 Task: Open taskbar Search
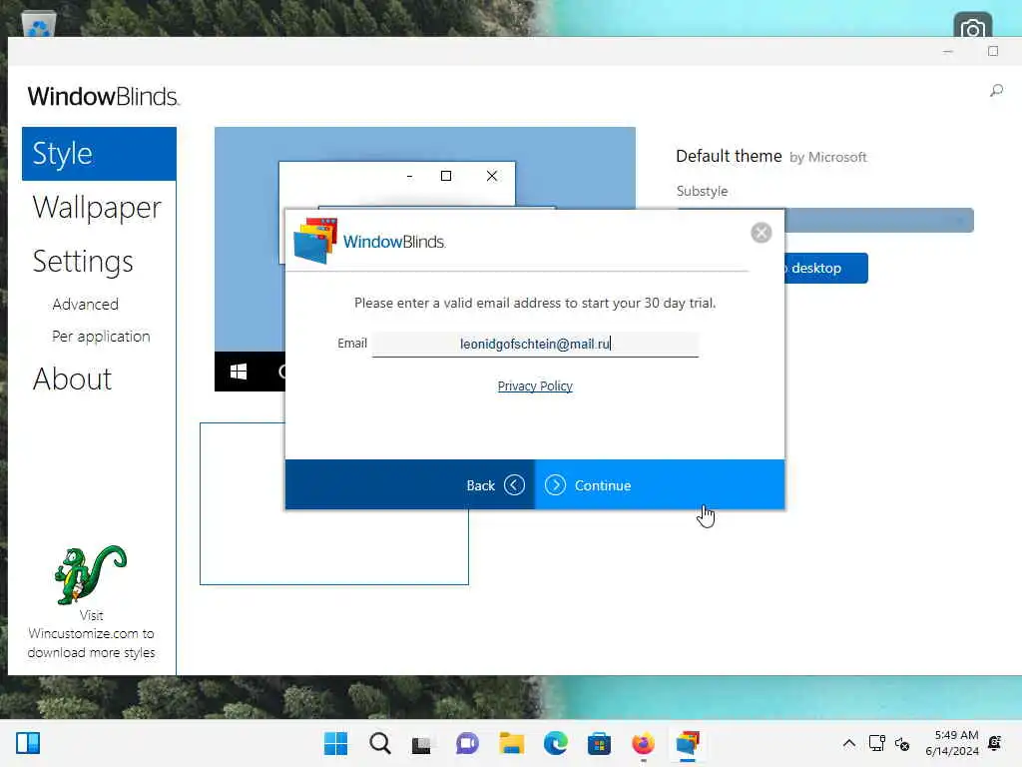[380, 743]
